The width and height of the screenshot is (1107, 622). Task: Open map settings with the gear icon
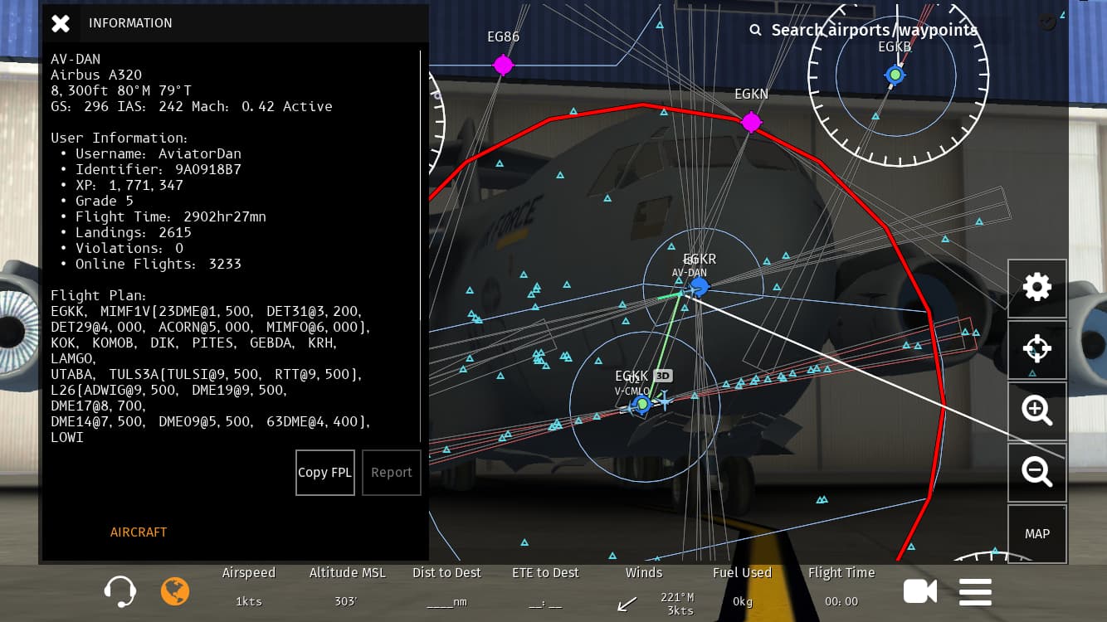[x=1037, y=288]
